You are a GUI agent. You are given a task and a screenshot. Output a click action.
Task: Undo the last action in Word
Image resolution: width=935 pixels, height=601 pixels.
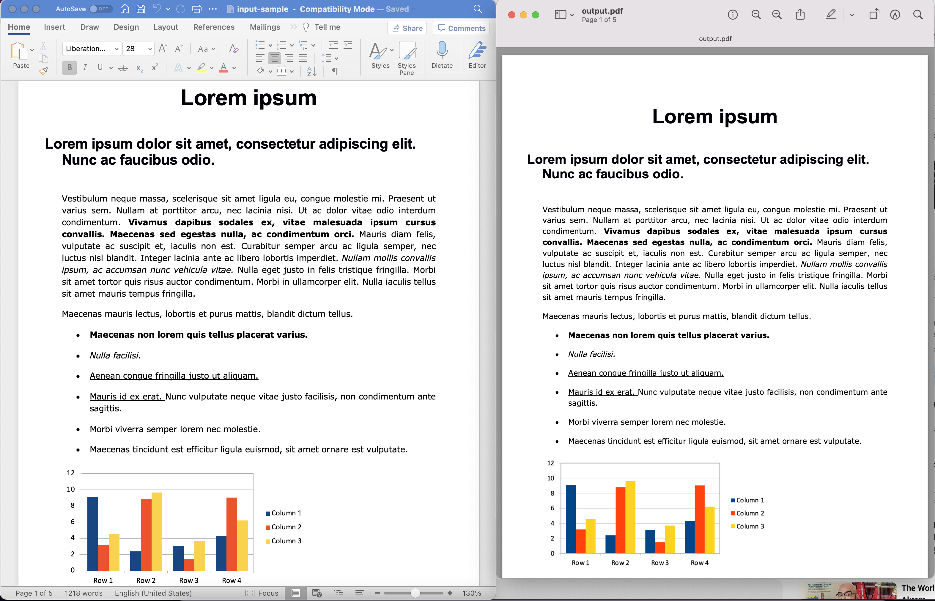[157, 9]
